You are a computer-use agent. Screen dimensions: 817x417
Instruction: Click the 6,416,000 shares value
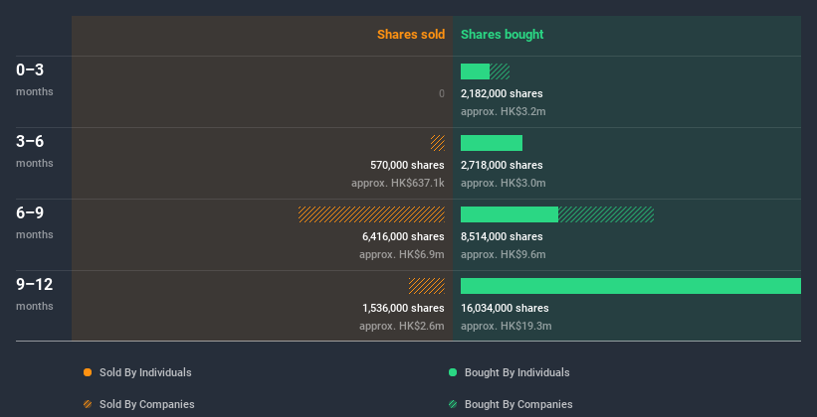pyautogui.click(x=404, y=236)
